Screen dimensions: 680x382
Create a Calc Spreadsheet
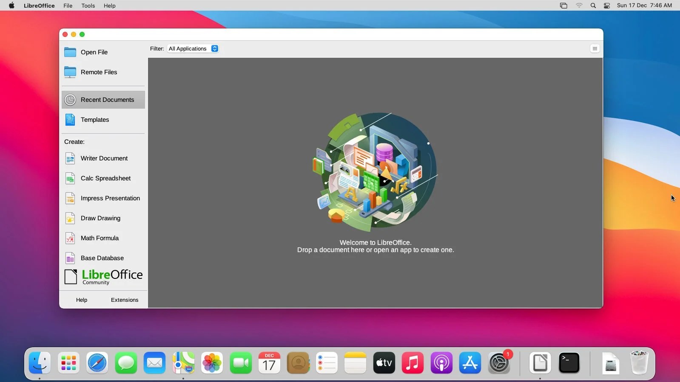(103, 178)
